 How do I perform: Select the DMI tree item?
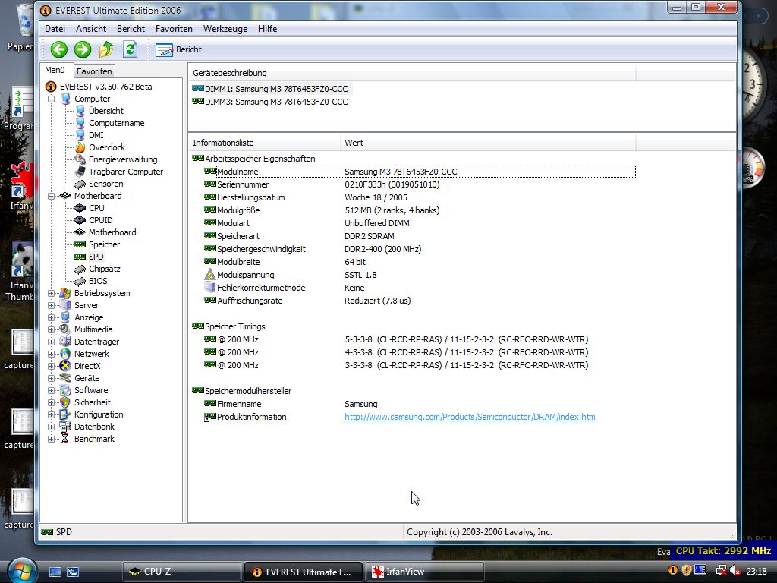[96, 135]
